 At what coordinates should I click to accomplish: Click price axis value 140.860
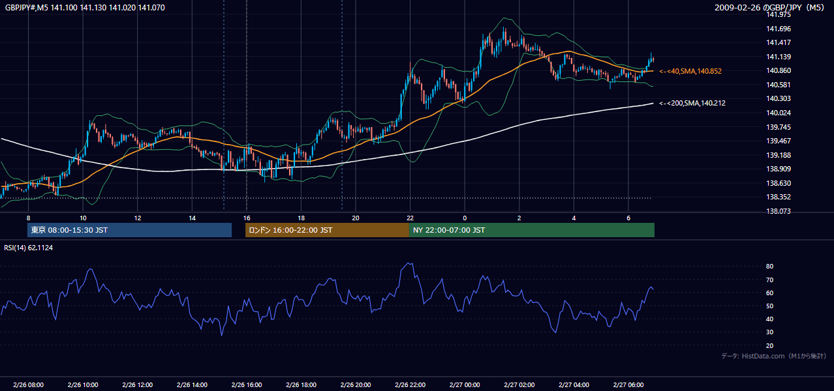click(778, 71)
